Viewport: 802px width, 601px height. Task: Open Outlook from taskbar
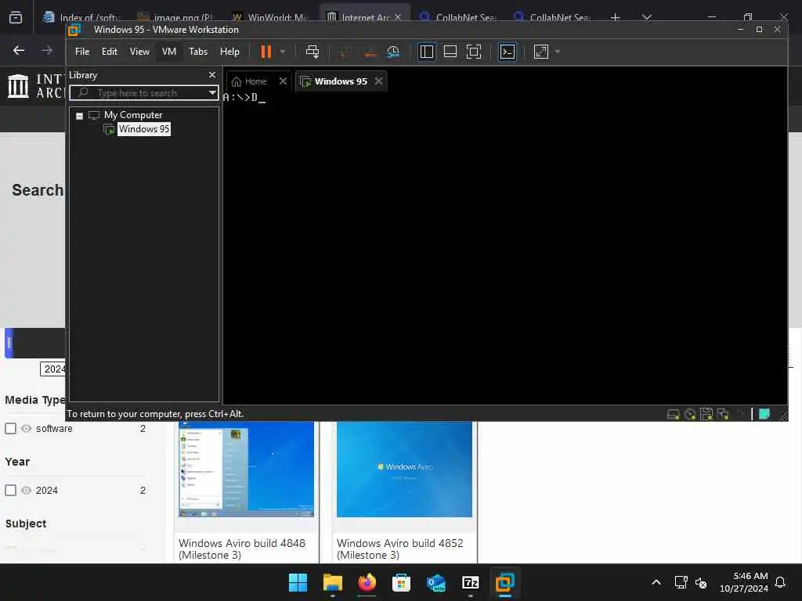435,582
